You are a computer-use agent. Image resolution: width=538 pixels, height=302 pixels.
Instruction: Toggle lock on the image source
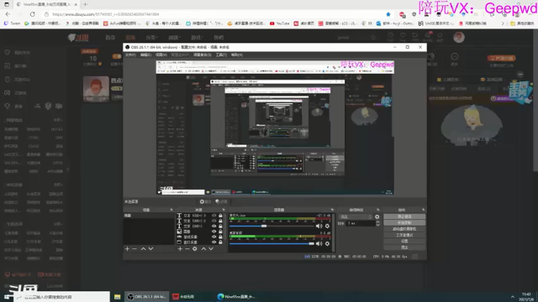[x=220, y=232]
